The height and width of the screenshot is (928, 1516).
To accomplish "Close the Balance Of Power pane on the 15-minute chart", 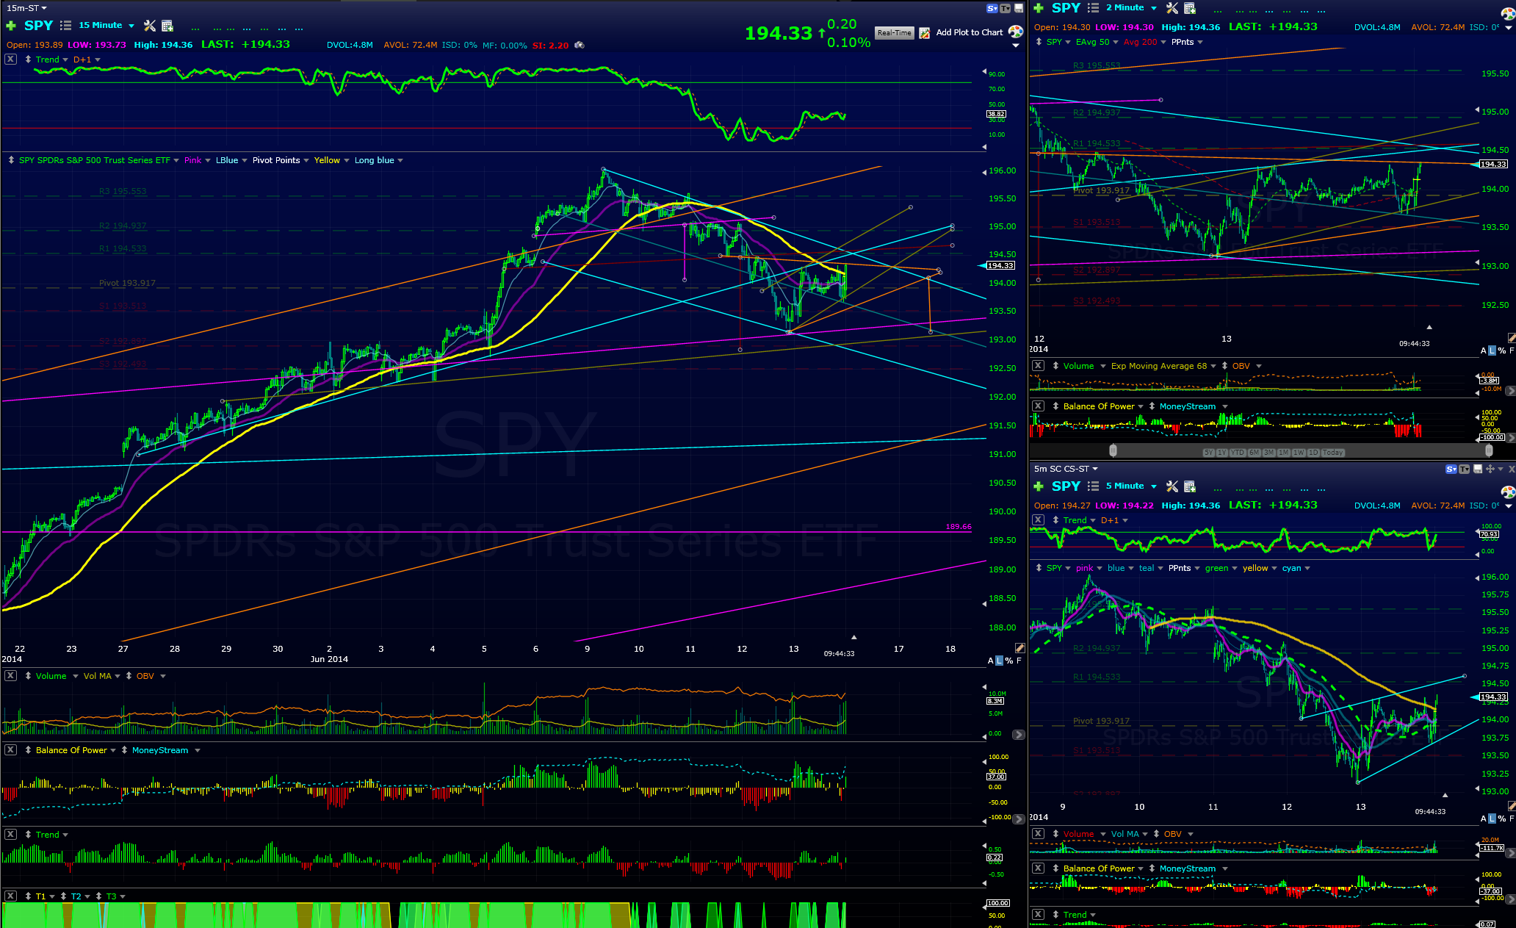I will click(10, 749).
